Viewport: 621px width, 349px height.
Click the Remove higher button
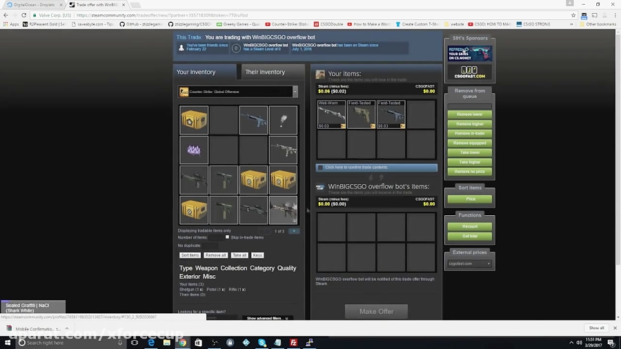(x=470, y=124)
